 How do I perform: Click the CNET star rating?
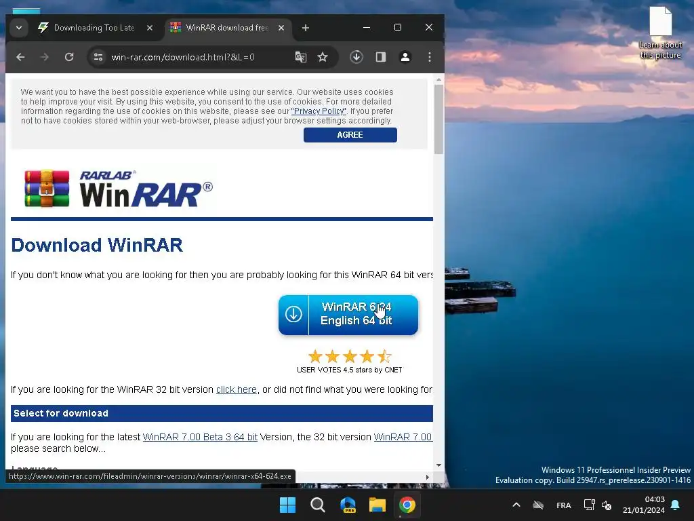[350, 356]
